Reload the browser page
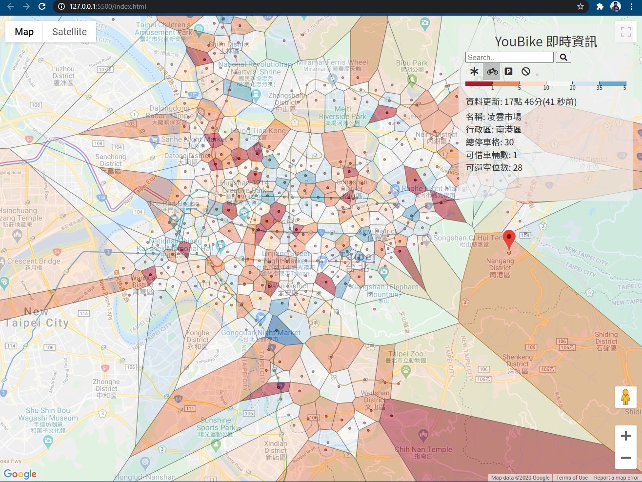The width and height of the screenshot is (642, 482). pos(42,6)
